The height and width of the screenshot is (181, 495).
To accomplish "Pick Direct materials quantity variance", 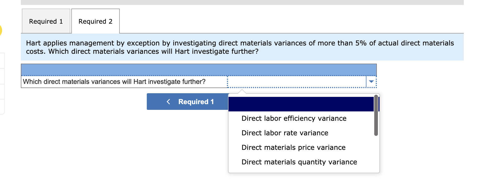I will click(x=299, y=162).
